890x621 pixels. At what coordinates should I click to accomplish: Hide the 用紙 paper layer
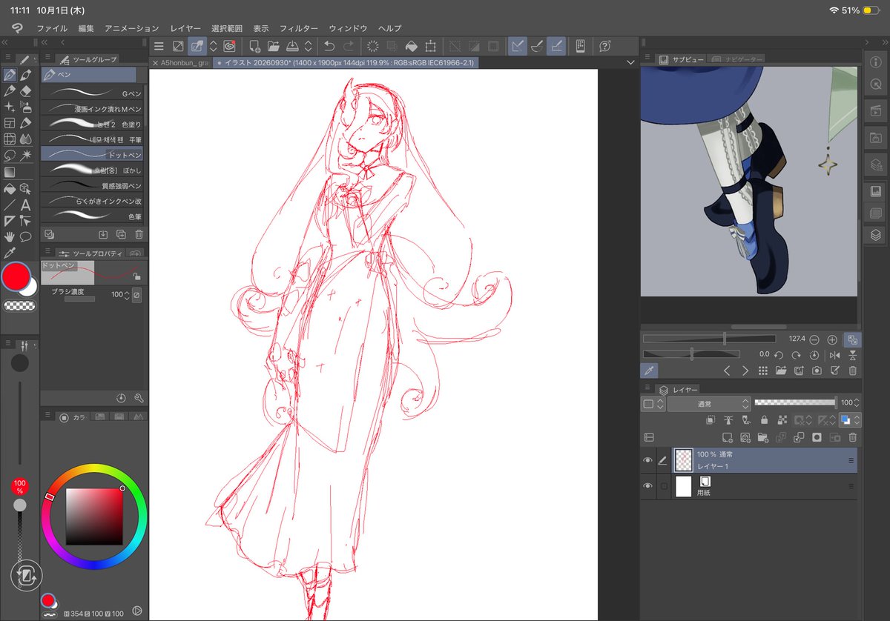click(x=647, y=486)
